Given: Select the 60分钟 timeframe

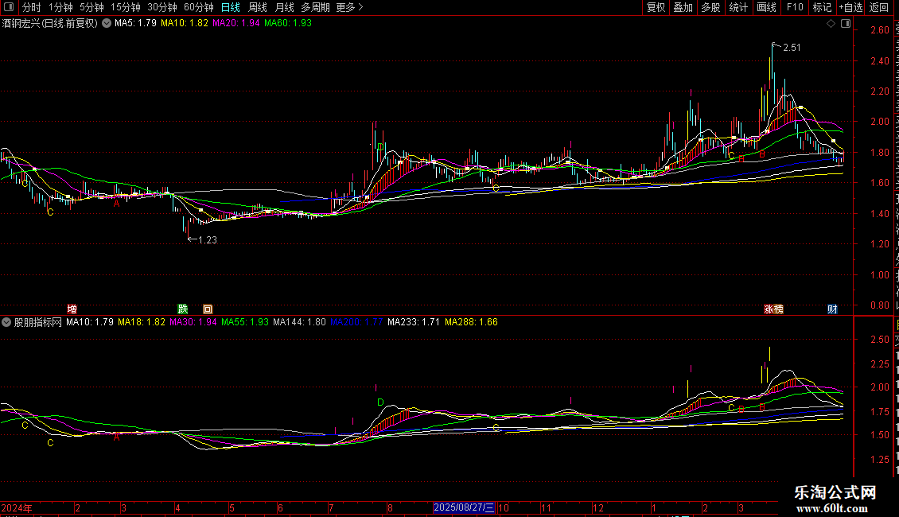Looking at the screenshot, I should (198, 7).
